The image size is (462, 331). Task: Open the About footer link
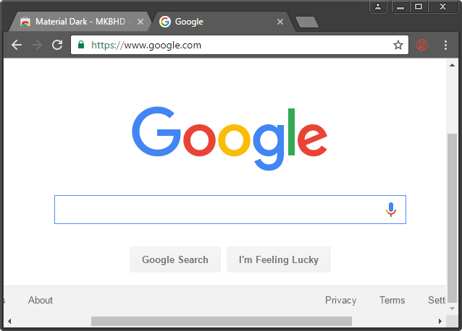41,300
